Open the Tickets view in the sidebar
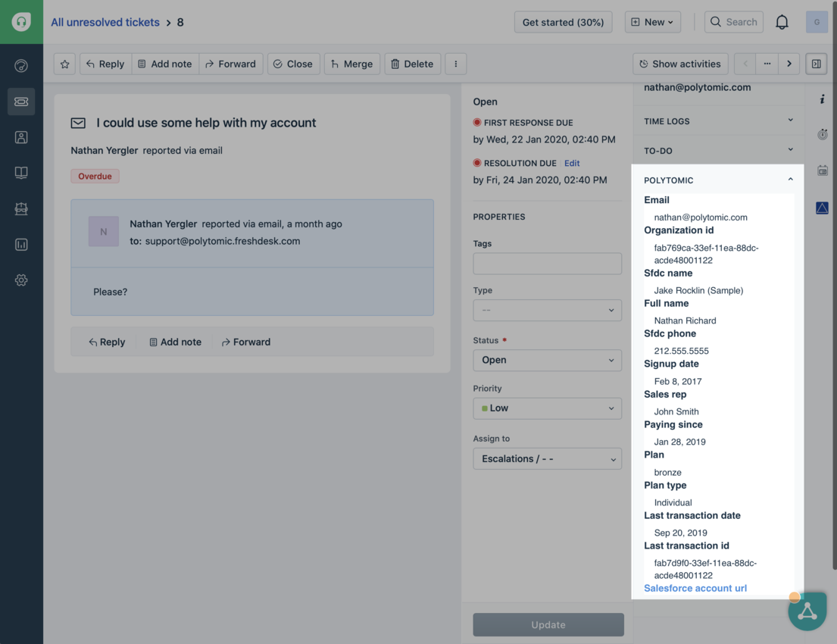 [20, 101]
